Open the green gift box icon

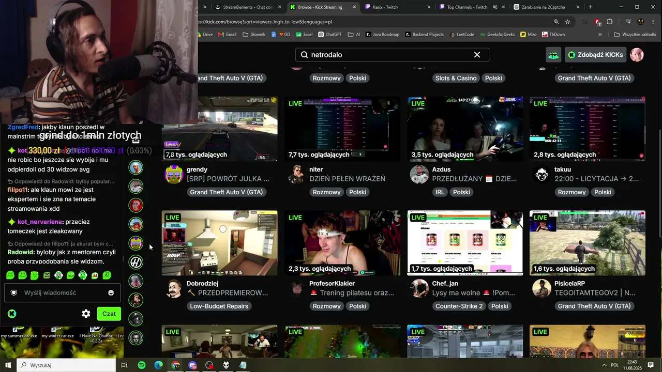pyautogui.click(x=553, y=55)
